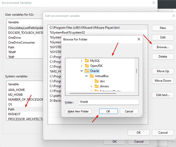176x147 pixels.
Task: Close the Environment Variables window
Action: click(154, 3)
